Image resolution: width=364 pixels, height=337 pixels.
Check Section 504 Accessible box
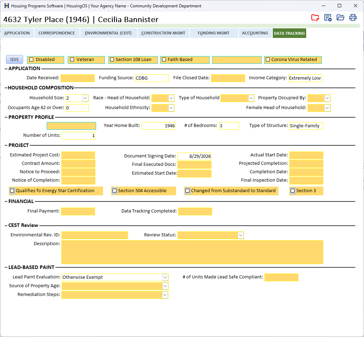click(114, 191)
